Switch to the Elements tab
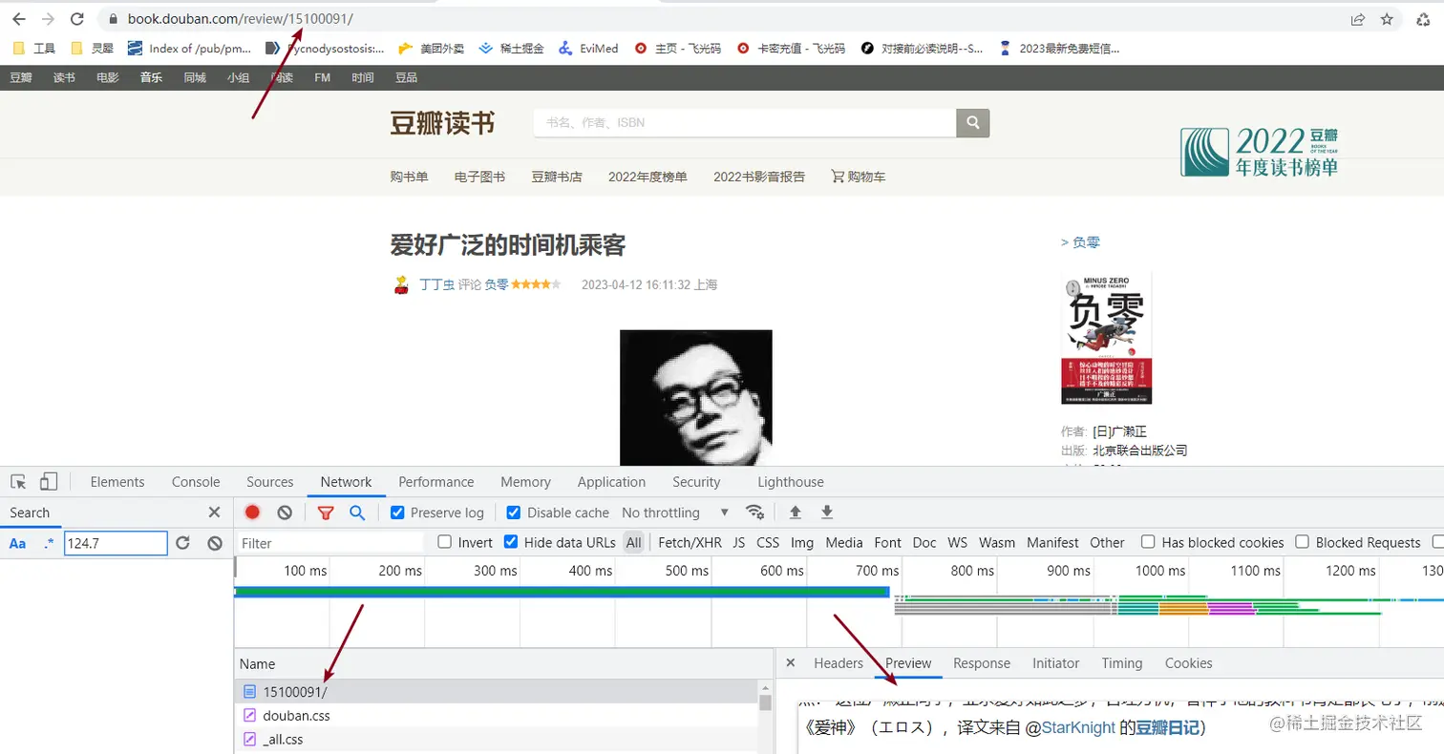The width and height of the screenshot is (1444, 754). pos(117,482)
